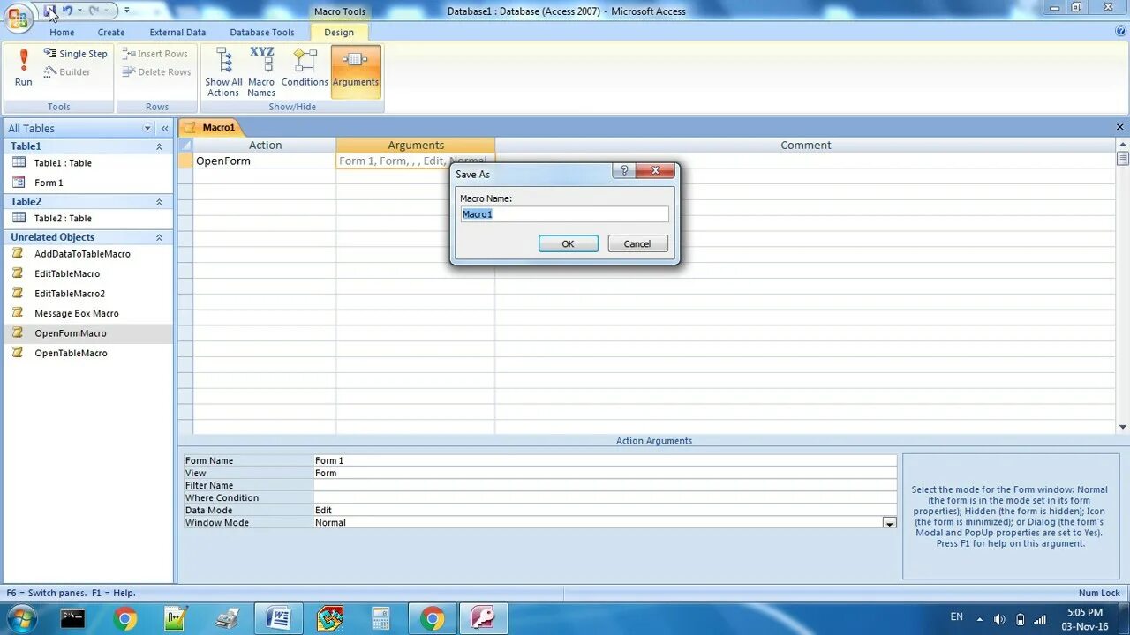1130x635 pixels.
Task: Close the Save As dialog with X
Action: click(x=655, y=171)
